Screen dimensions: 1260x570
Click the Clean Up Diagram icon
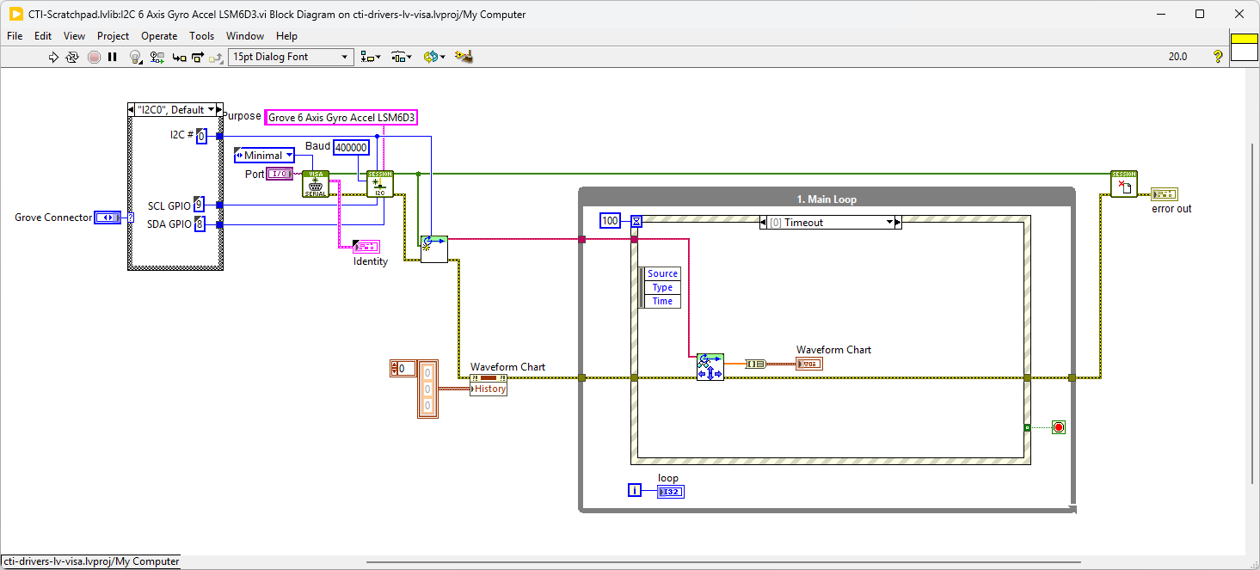[464, 57]
